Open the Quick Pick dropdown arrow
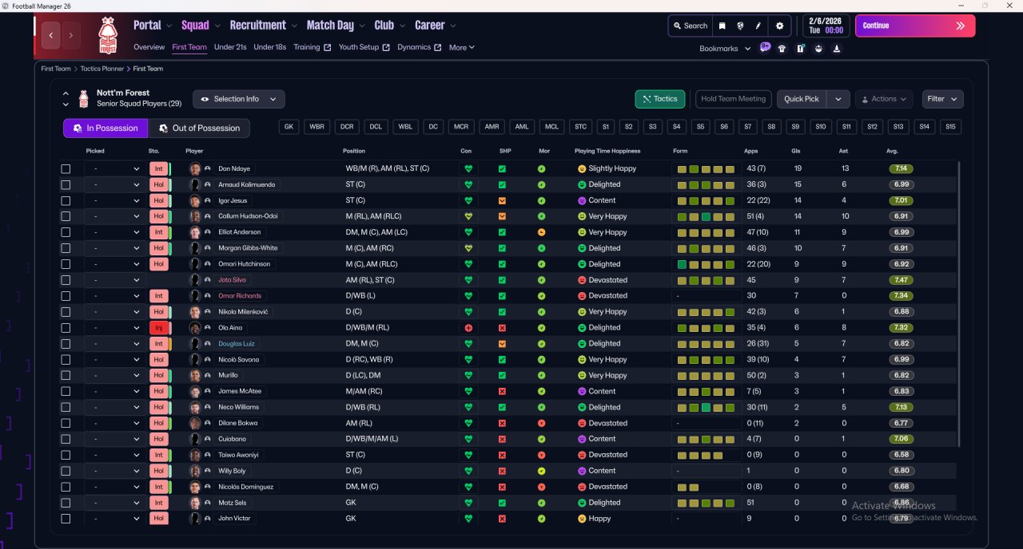1023x549 pixels. click(x=838, y=99)
